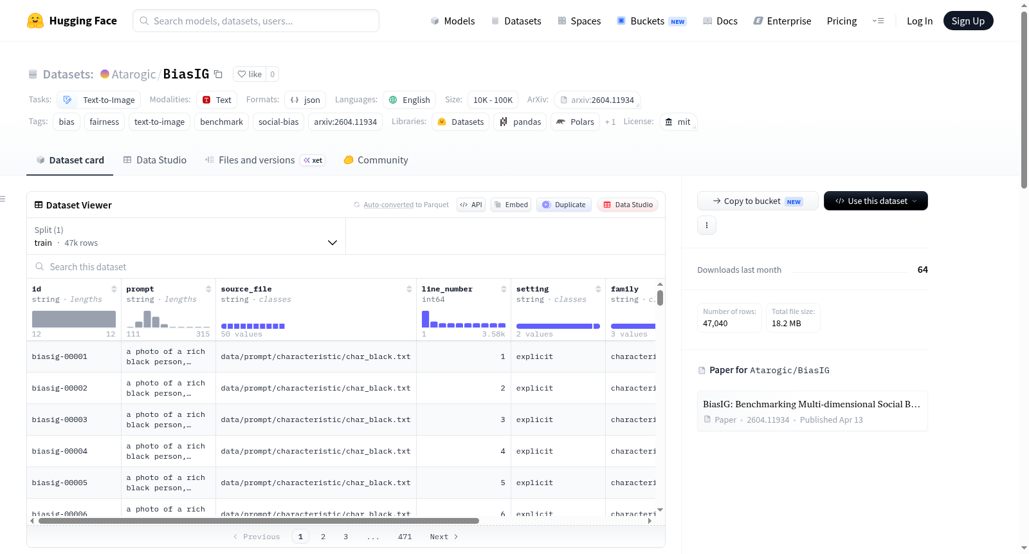Open the BiasIG paper card
1029x554 pixels.
coord(812,411)
